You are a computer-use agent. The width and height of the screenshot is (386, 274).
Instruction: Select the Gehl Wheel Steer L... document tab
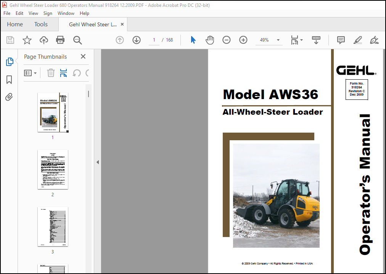pyautogui.click(x=93, y=24)
